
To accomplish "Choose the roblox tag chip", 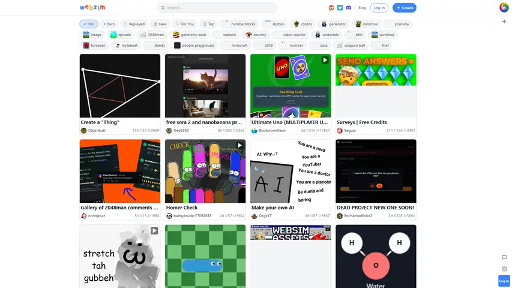I will pyautogui.click(x=303, y=24).
